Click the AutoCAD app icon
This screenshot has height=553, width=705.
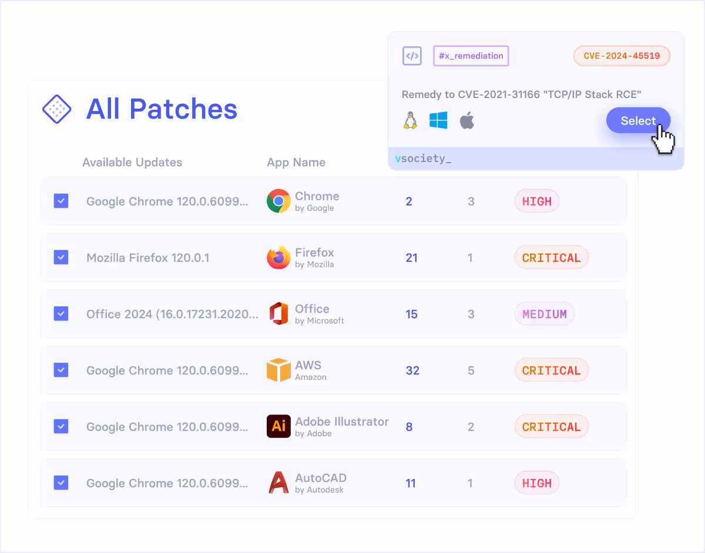click(278, 483)
